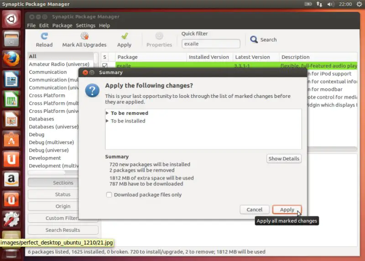This screenshot has width=365, height=261.
Task: Enable Download package files only checkbox
Action: pyautogui.click(x=109, y=195)
